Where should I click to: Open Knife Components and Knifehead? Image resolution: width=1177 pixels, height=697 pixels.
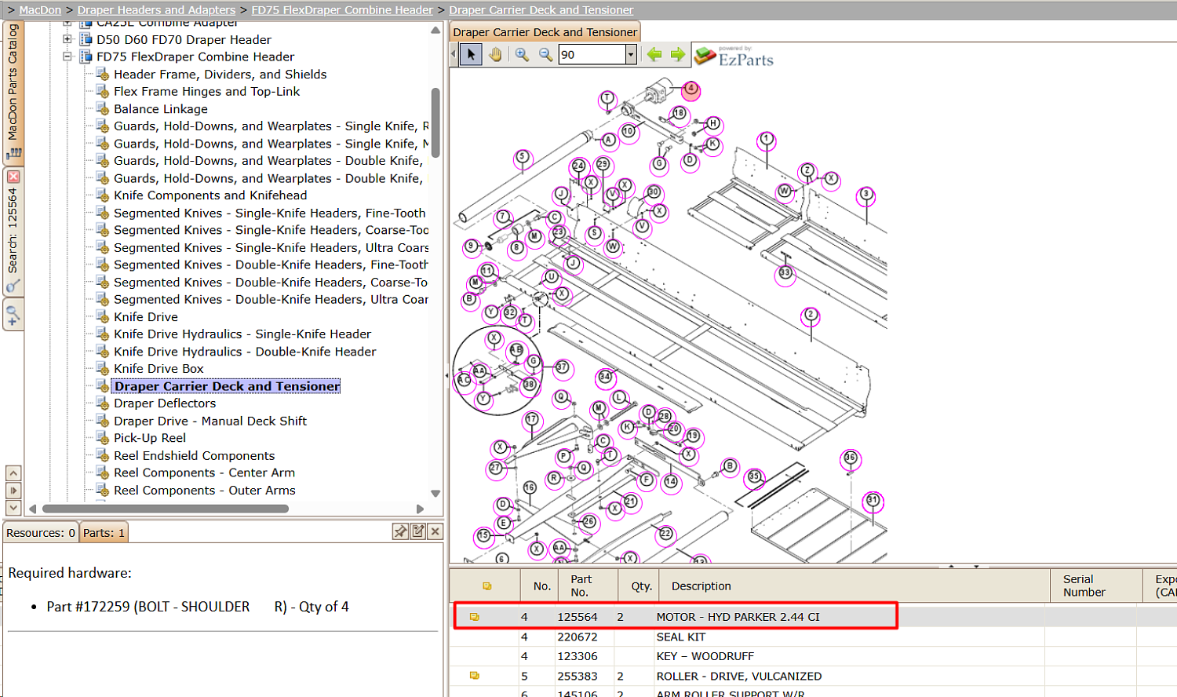pyautogui.click(x=210, y=195)
